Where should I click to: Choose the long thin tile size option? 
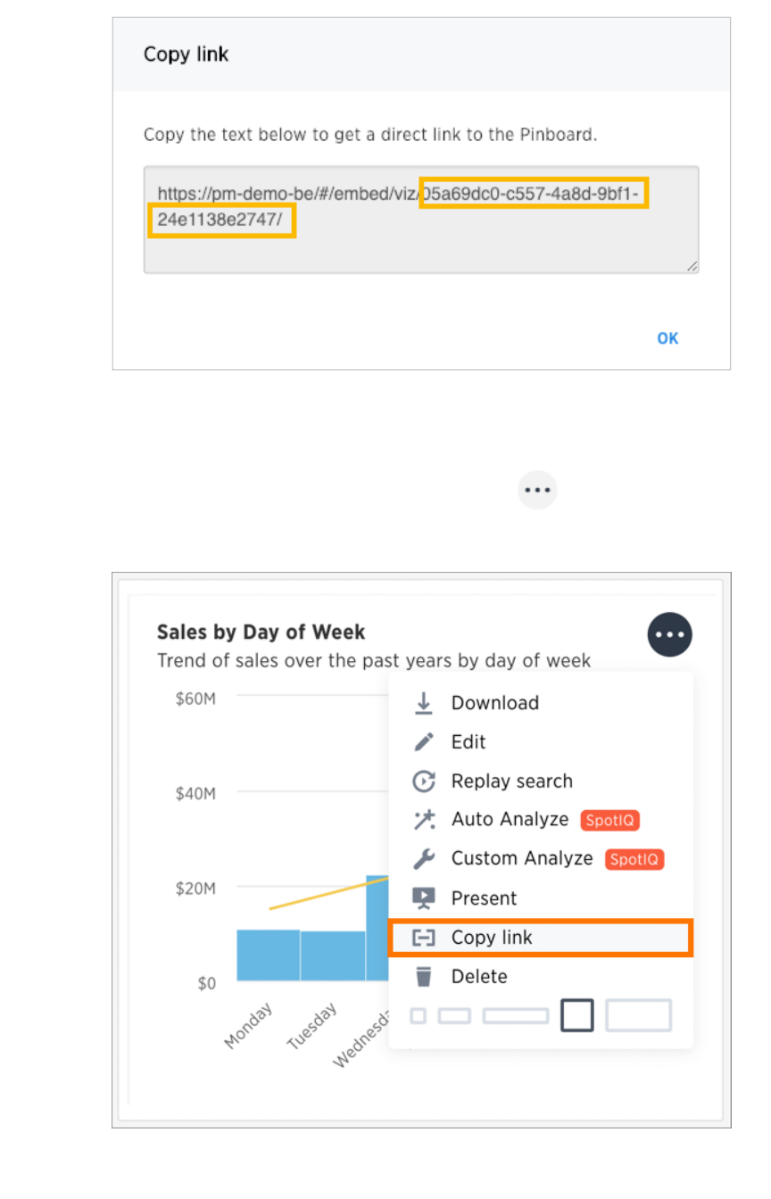click(516, 1016)
